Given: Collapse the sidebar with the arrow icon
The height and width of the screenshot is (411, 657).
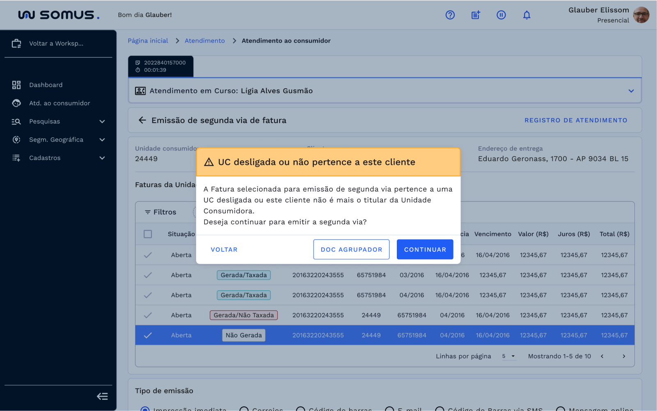Looking at the screenshot, I should [102, 396].
